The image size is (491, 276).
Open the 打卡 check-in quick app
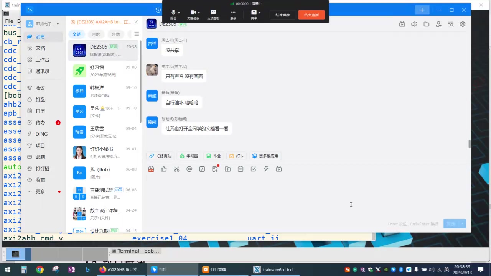pyautogui.click(x=237, y=156)
